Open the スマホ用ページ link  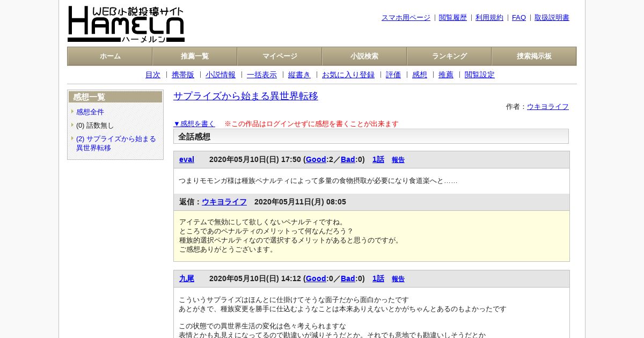(x=406, y=18)
